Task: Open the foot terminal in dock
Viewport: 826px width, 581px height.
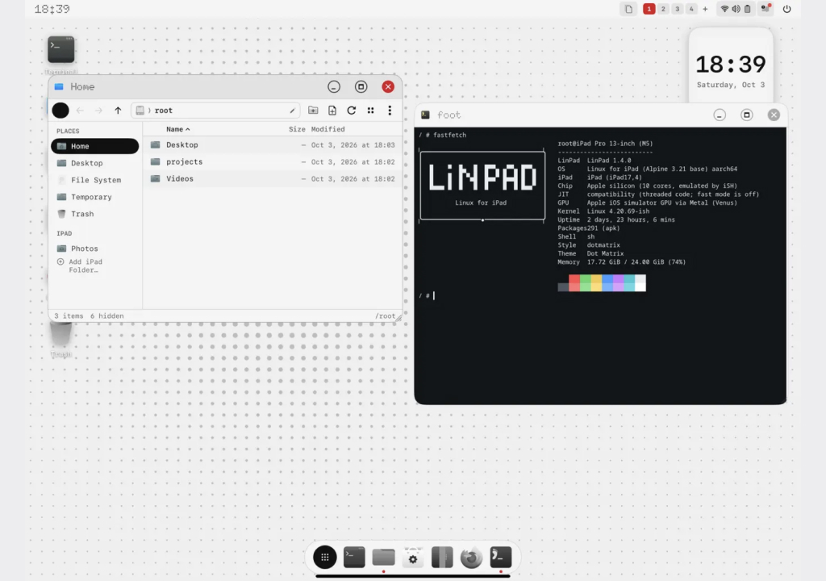Action: click(501, 558)
